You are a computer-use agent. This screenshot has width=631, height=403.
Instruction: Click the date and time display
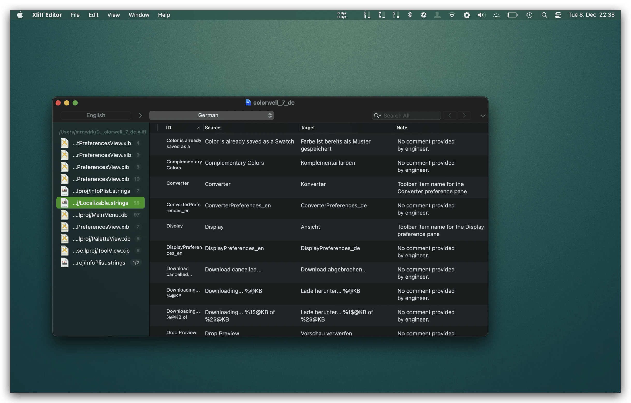tap(591, 15)
